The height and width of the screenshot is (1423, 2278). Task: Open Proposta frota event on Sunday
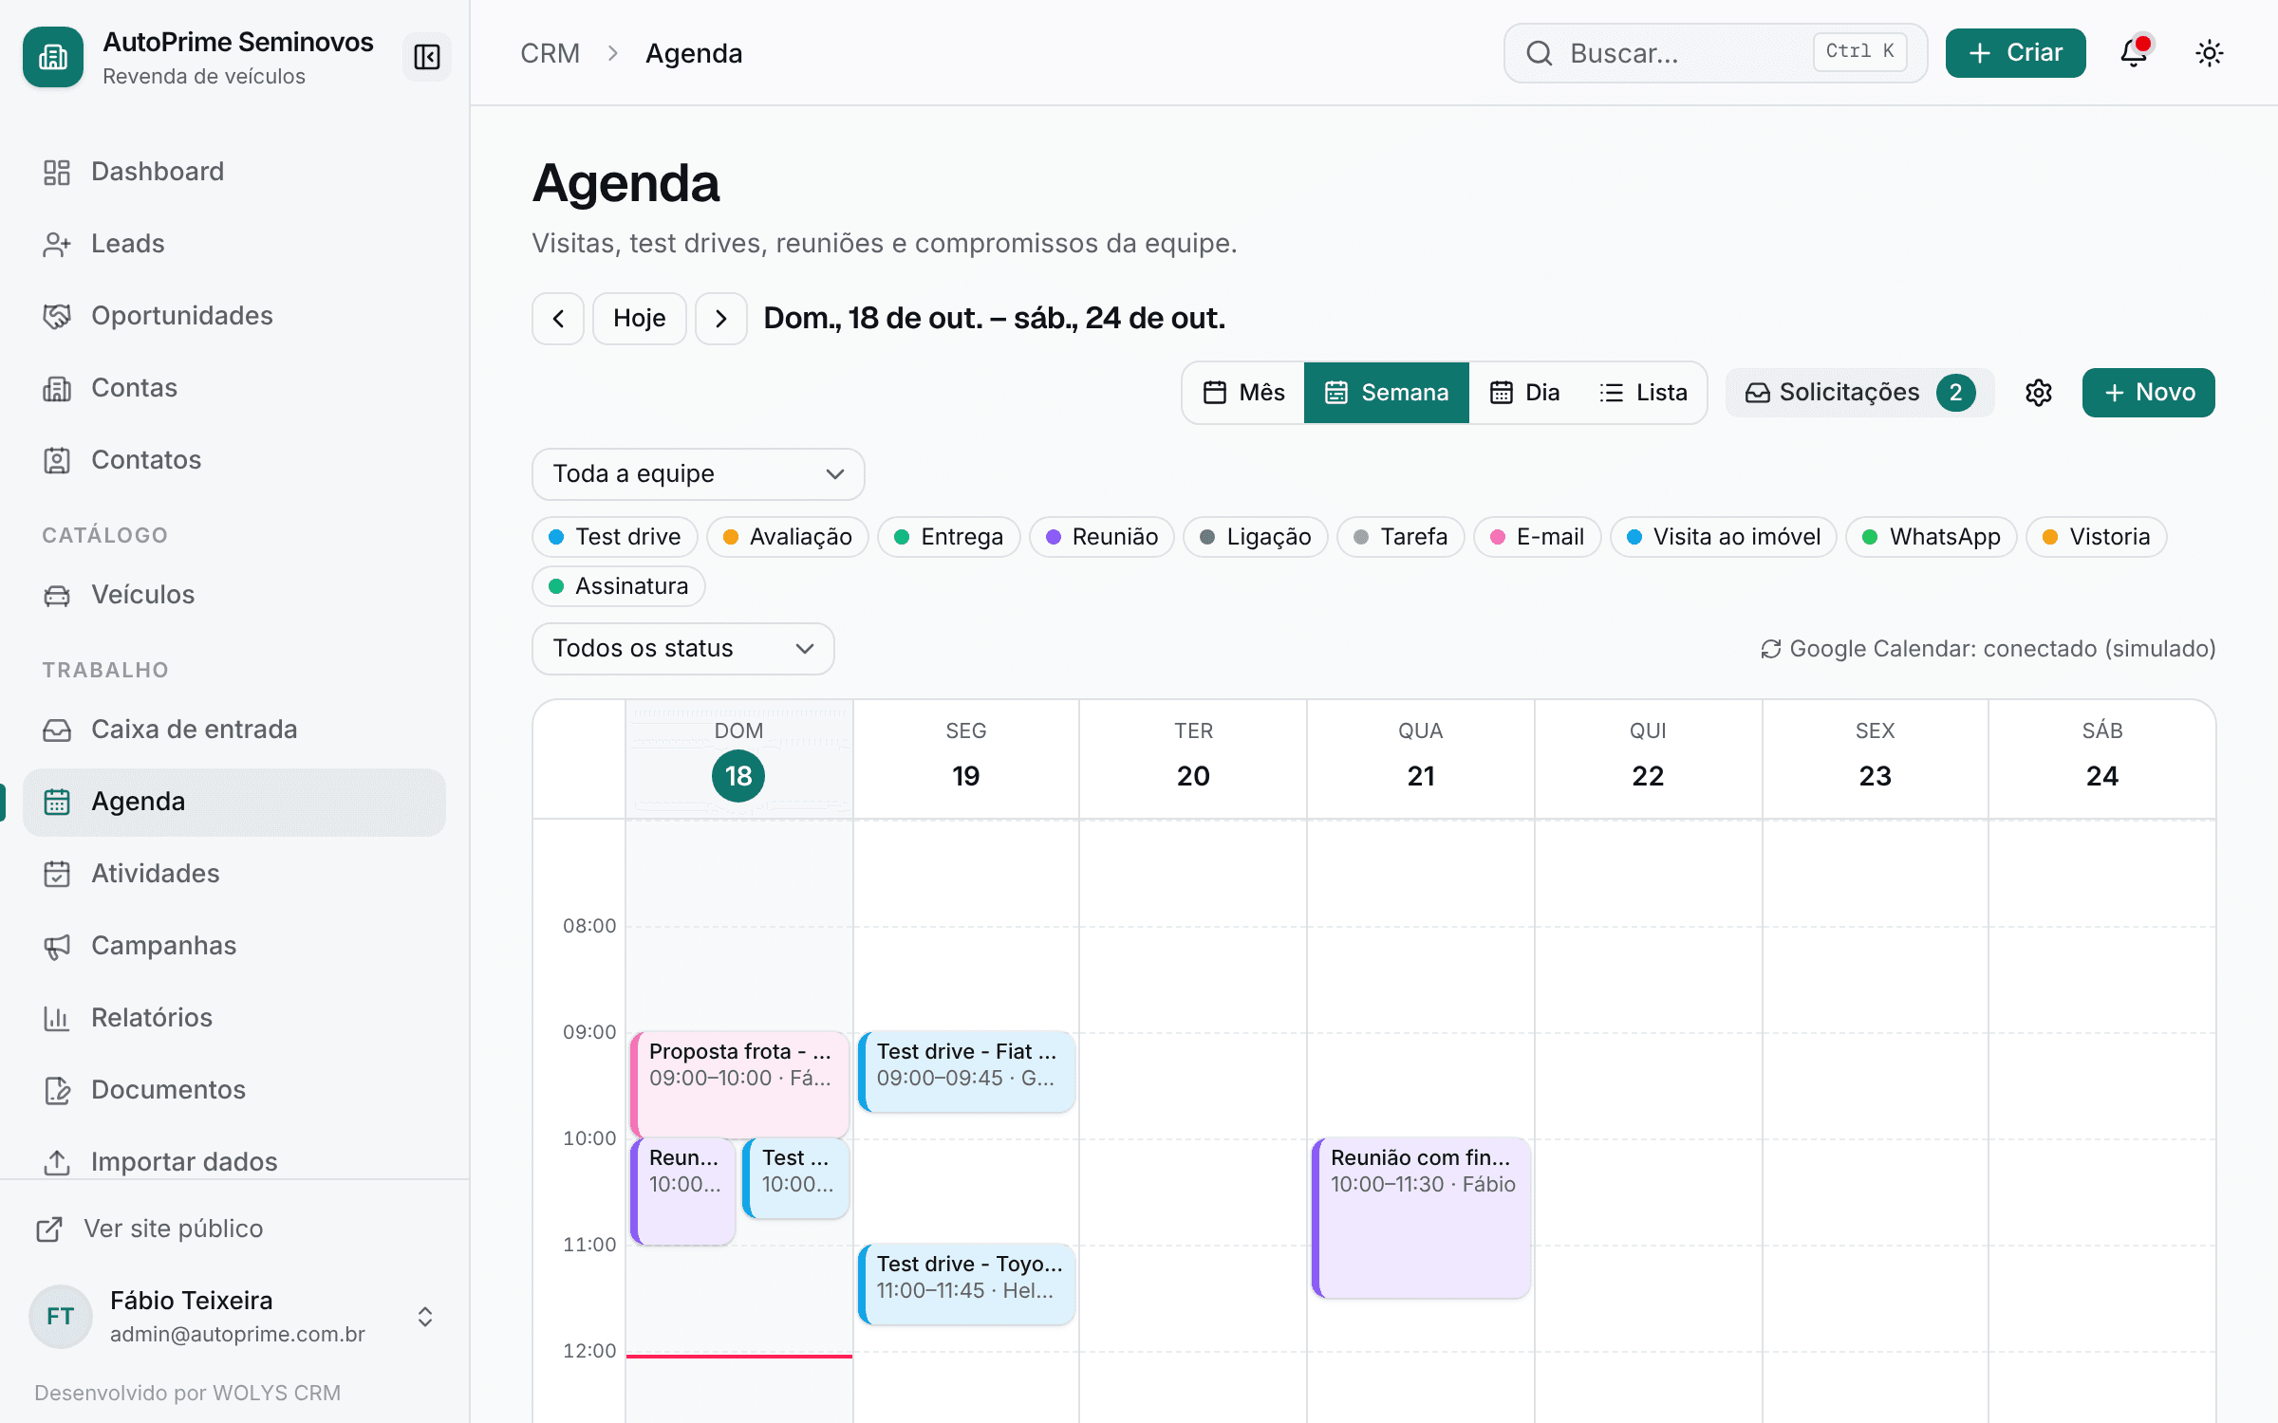pos(739,1085)
